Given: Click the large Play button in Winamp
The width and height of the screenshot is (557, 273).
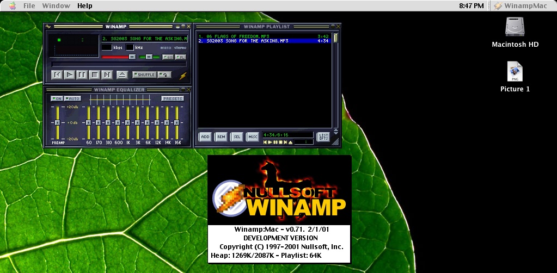Looking at the screenshot, I should 70,75.
